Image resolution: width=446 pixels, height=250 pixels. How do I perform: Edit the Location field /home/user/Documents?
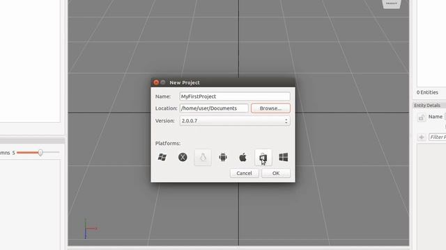pos(214,108)
